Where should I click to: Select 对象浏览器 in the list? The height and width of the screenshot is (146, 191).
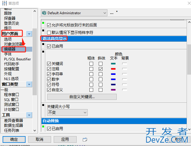13,44
